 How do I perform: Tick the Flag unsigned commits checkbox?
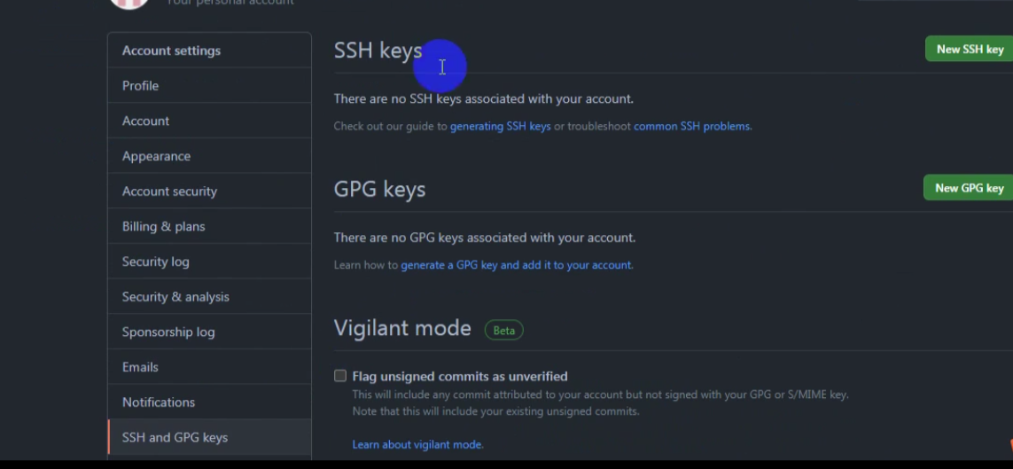coord(340,376)
